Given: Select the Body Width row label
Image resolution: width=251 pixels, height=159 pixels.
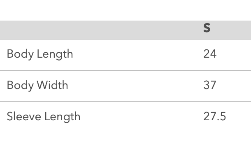Looking at the screenshot, I should pyautogui.click(x=37, y=85).
